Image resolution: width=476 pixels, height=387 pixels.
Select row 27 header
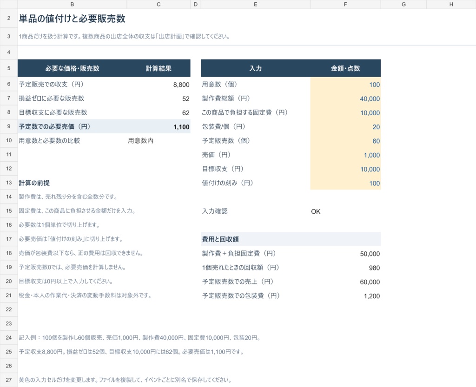pyautogui.click(x=9, y=380)
